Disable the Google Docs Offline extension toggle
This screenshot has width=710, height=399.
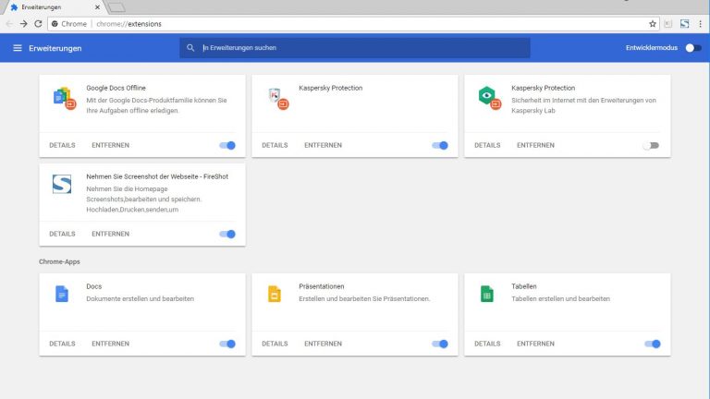tap(227, 145)
